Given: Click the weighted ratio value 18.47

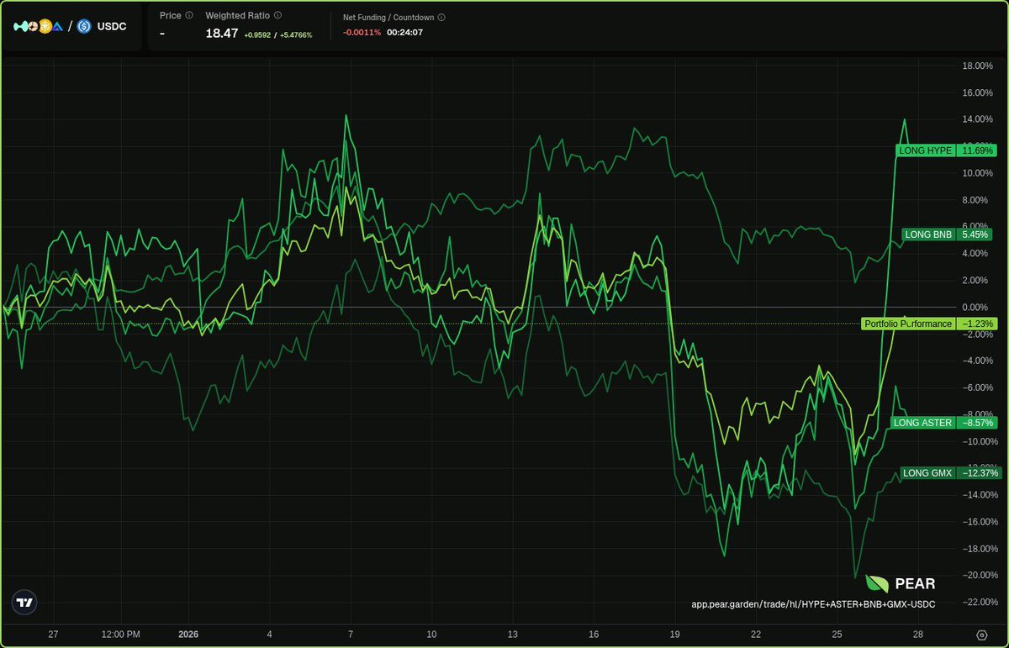Looking at the screenshot, I should pos(222,33).
